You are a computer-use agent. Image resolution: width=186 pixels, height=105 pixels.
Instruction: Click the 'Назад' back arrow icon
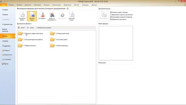coord(28,28)
